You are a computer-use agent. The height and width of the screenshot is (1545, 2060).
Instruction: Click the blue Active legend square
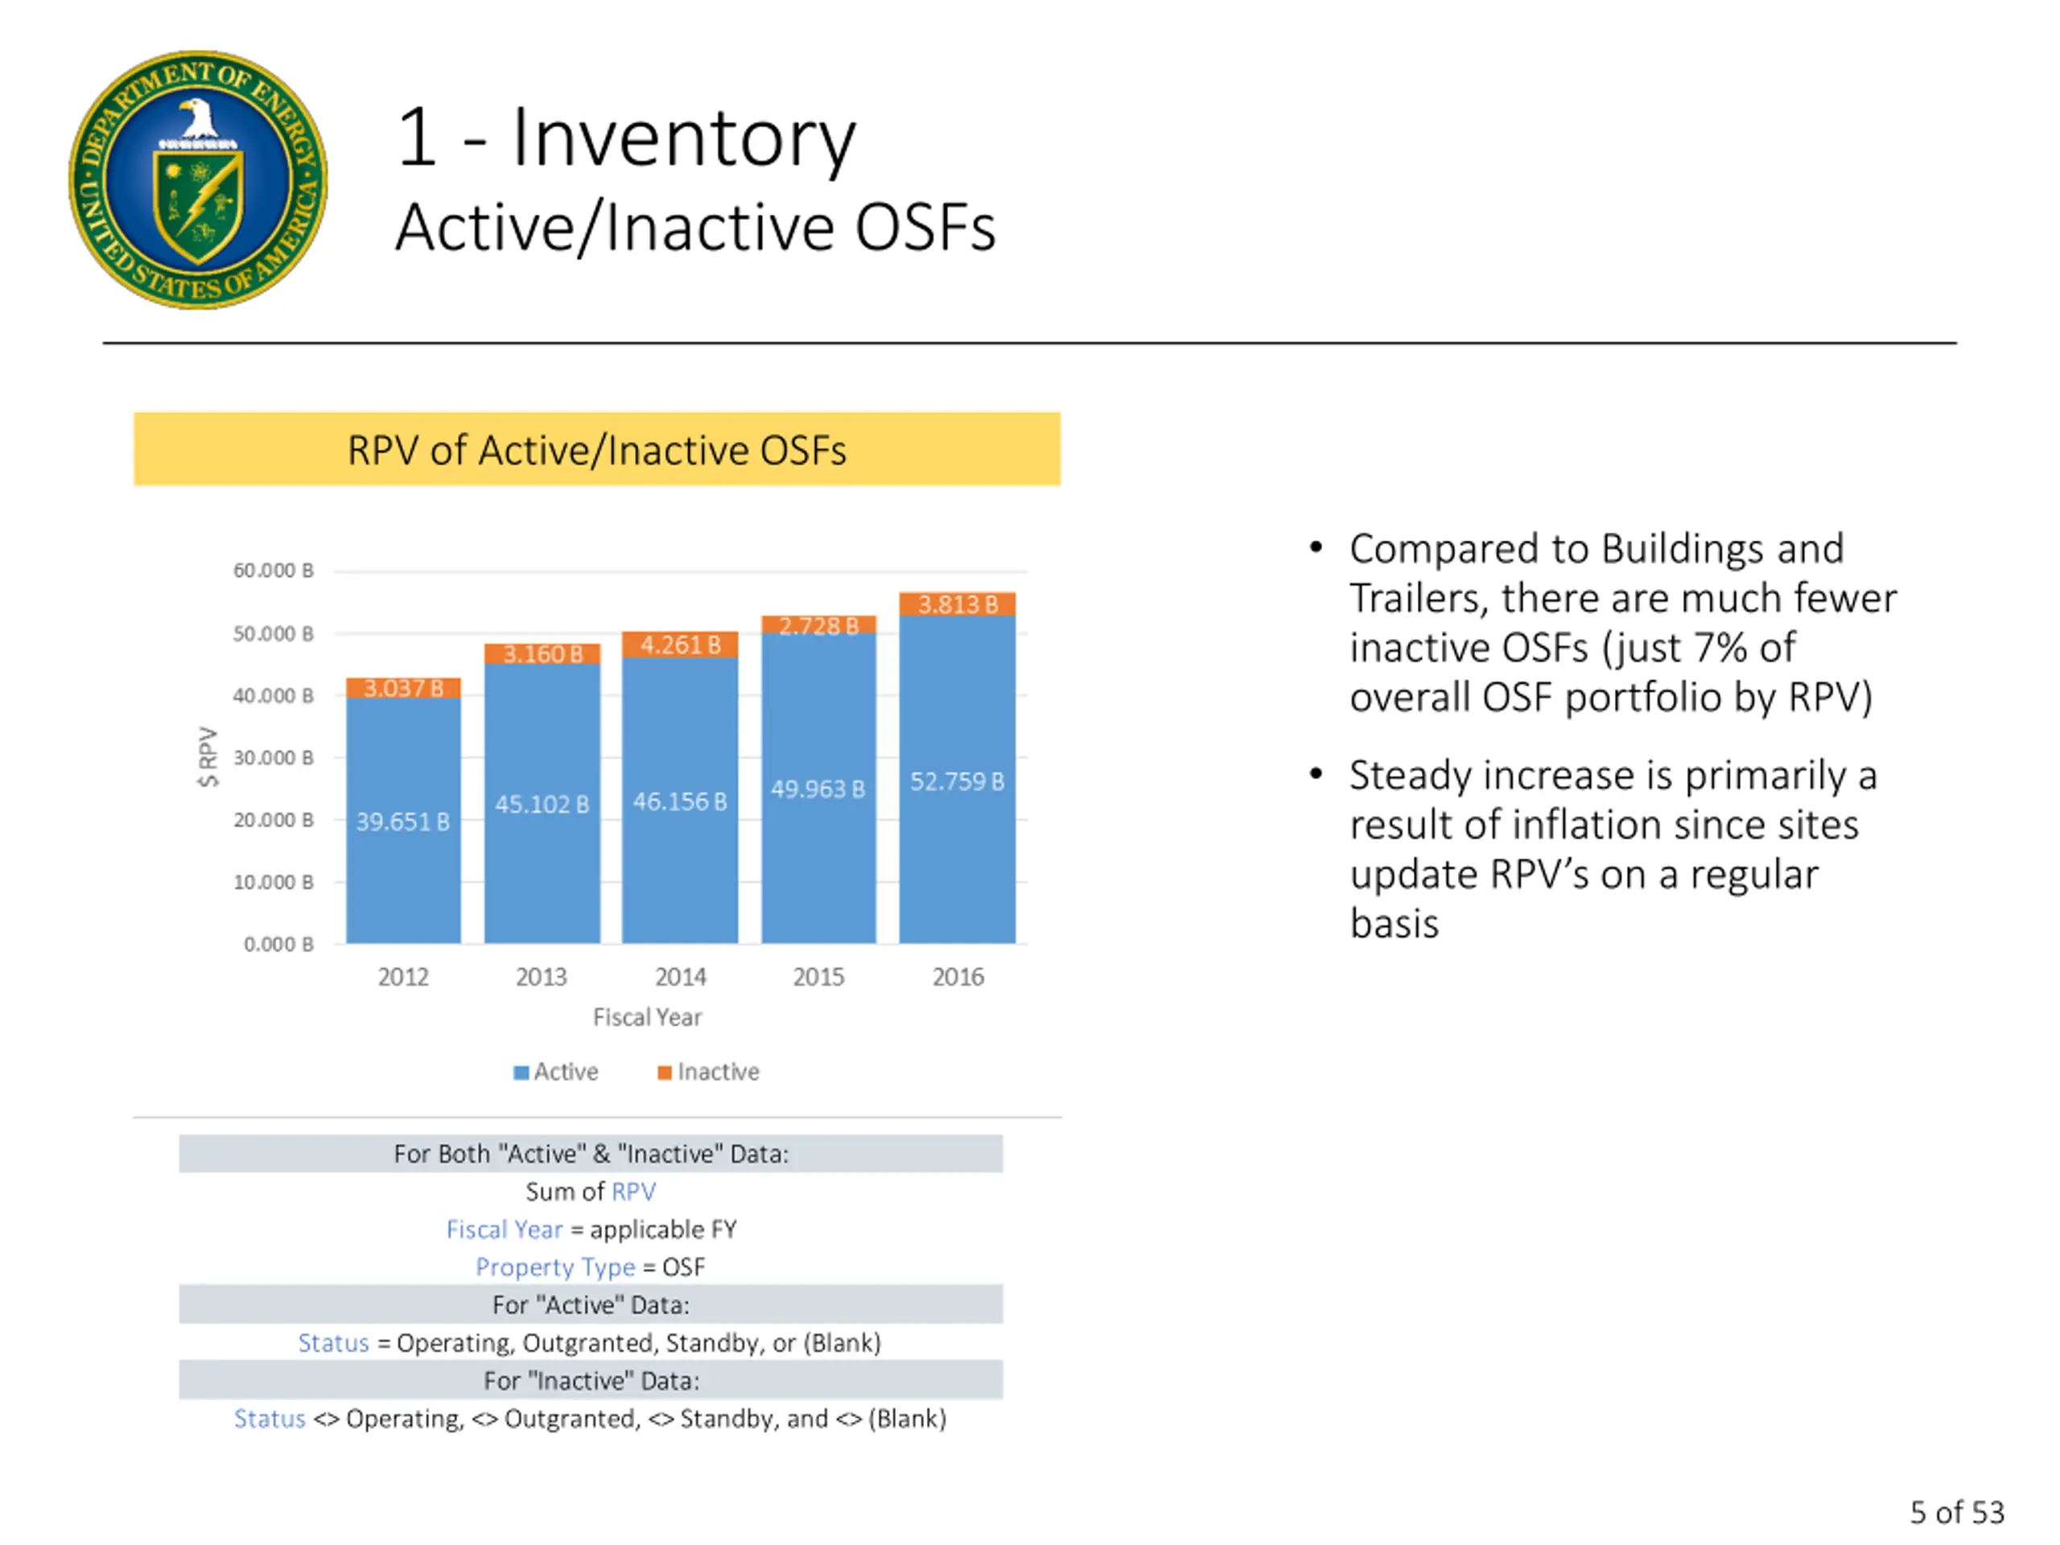pos(521,1073)
